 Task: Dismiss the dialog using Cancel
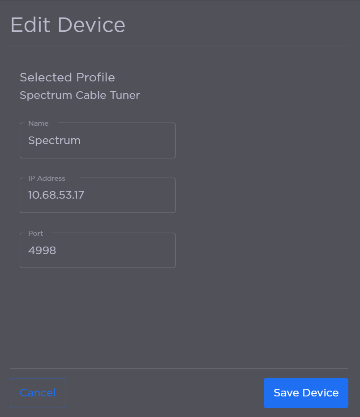[38, 393]
